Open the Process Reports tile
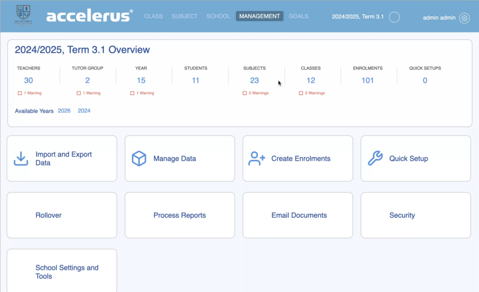 [180, 215]
